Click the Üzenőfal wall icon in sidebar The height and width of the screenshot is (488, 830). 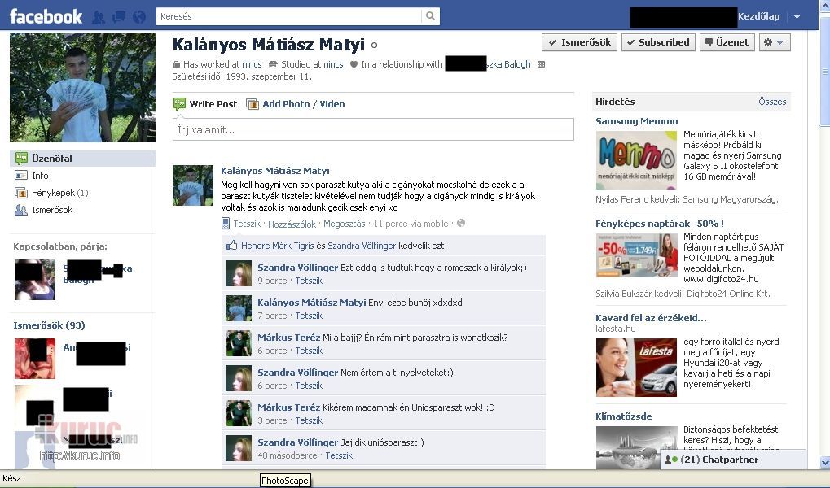click(21, 159)
